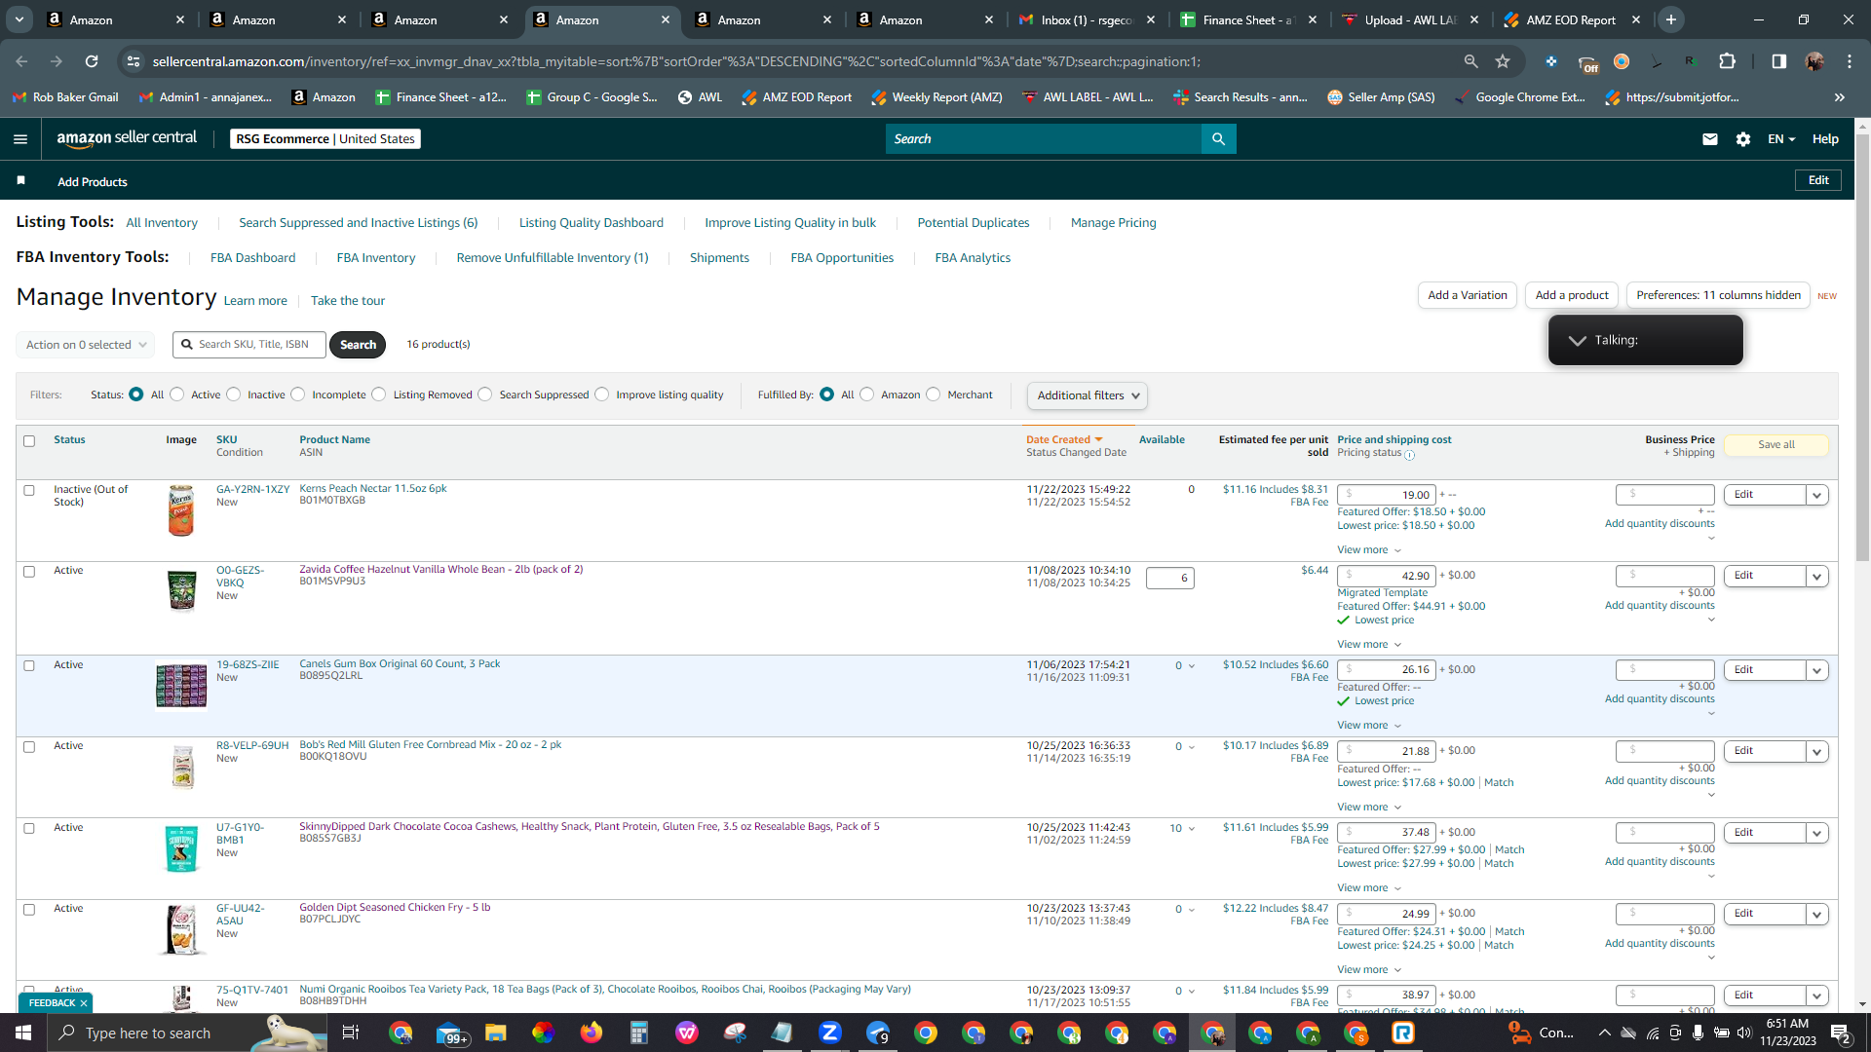Open Calculator from the taskbar
Screen dimensions: 1871x1052
[639, 1033]
